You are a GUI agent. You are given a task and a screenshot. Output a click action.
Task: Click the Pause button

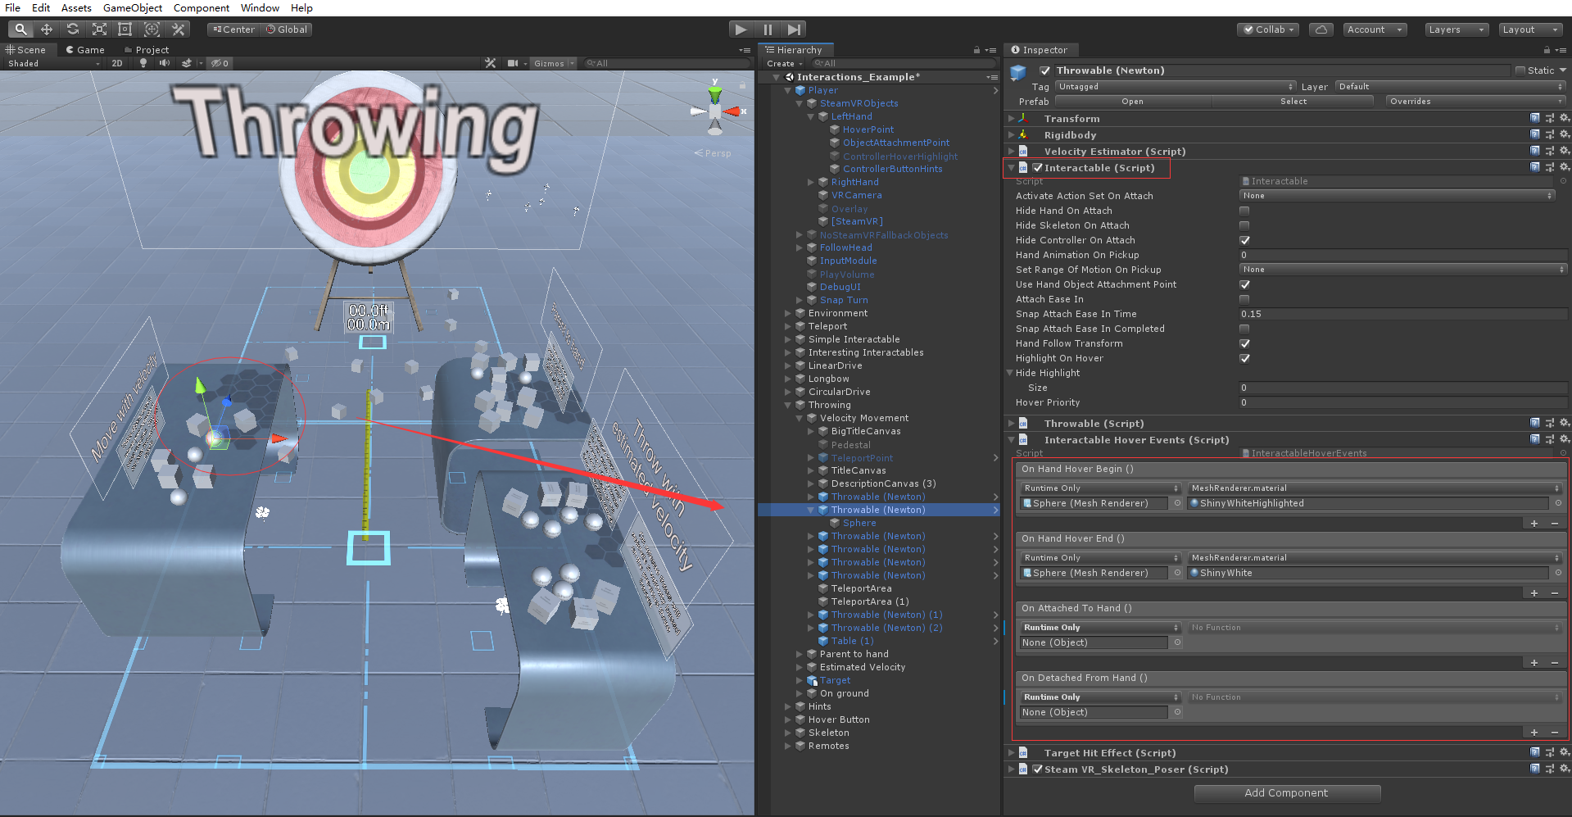pos(768,30)
